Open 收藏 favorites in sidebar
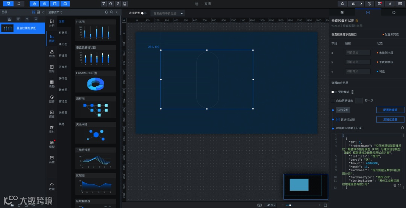 coord(52,187)
